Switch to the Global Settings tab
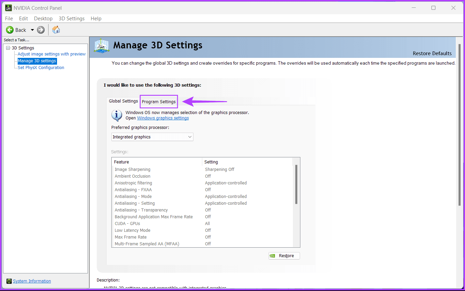 coord(123,101)
